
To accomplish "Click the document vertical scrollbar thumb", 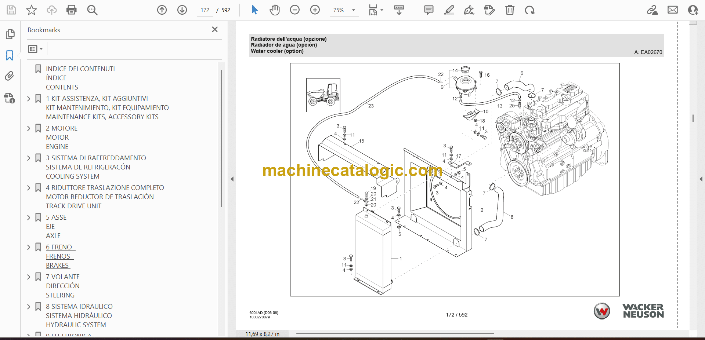I will click(x=693, y=118).
